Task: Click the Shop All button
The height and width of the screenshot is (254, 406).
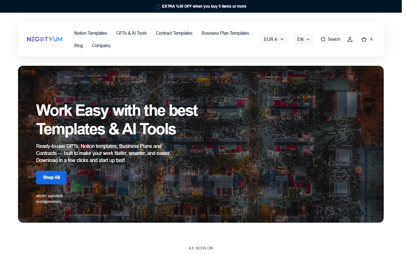Action: pyautogui.click(x=51, y=178)
